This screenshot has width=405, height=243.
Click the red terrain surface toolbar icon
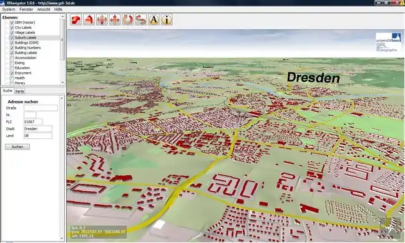tap(76, 20)
